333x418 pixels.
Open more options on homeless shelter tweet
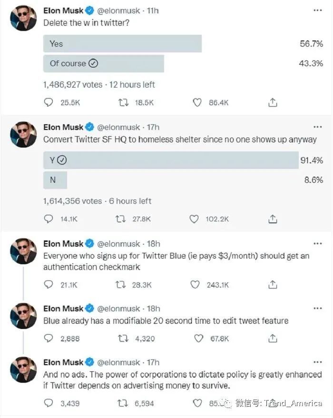coord(317,127)
